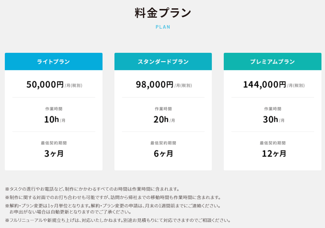Click the note starting ※タスクの進行やお電話
The height and width of the screenshot is (228, 325).
93,189
